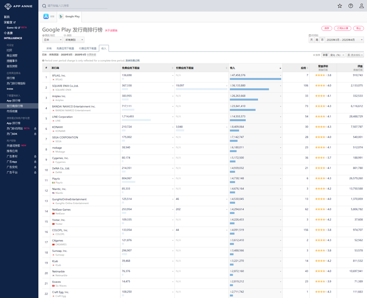
Task: Click lock icon next to 广告素材
Action: pyautogui.click(x=35, y=156)
